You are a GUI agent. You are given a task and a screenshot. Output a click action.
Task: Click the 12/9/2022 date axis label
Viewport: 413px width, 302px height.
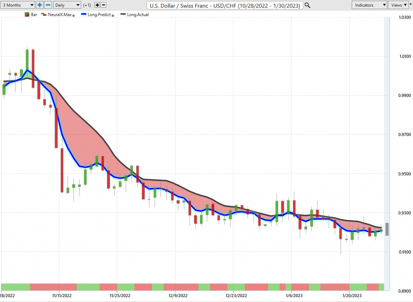point(178,296)
